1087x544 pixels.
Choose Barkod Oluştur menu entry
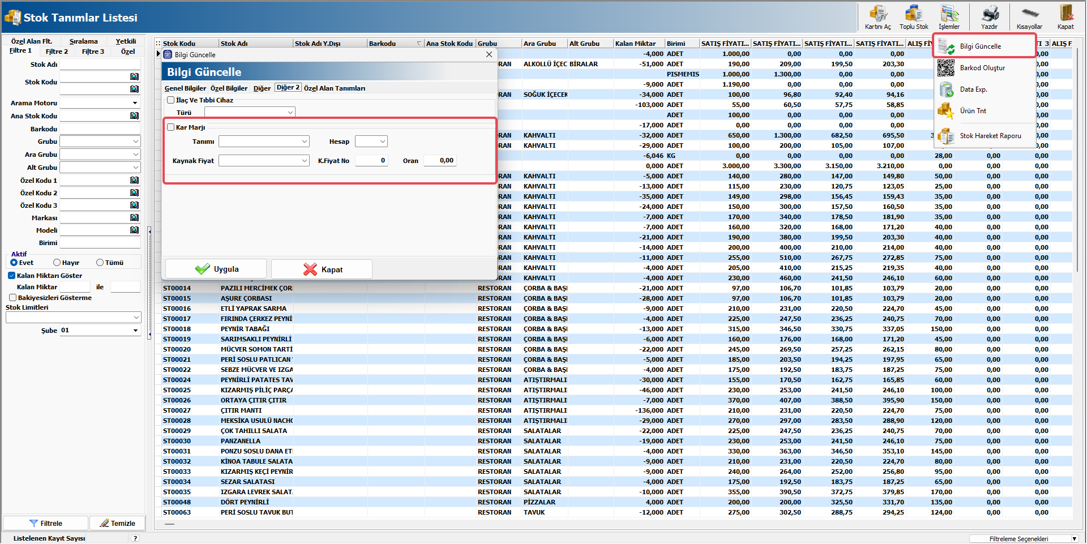click(984, 68)
